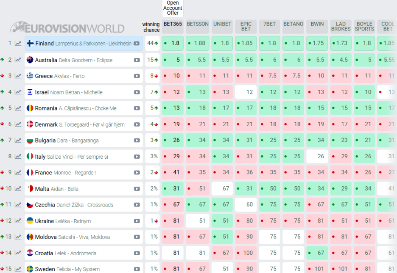Open Australia Delta Goodrem entry link
Screen dimensions: 397x273
click(x=84, y=60)
